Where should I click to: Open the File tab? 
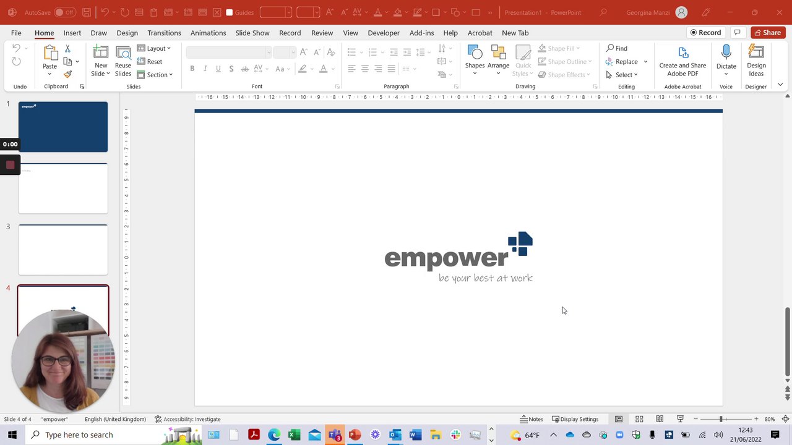(16, 33)
